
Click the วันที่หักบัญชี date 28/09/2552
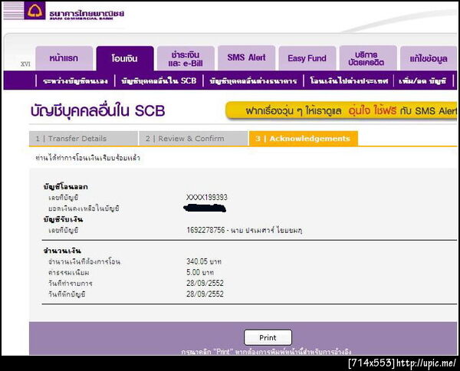[x=205, y=294]
